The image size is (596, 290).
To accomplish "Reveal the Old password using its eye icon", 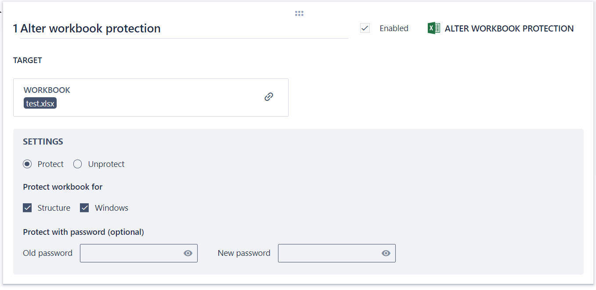I will pyautogui.click(x=188, y=253).
